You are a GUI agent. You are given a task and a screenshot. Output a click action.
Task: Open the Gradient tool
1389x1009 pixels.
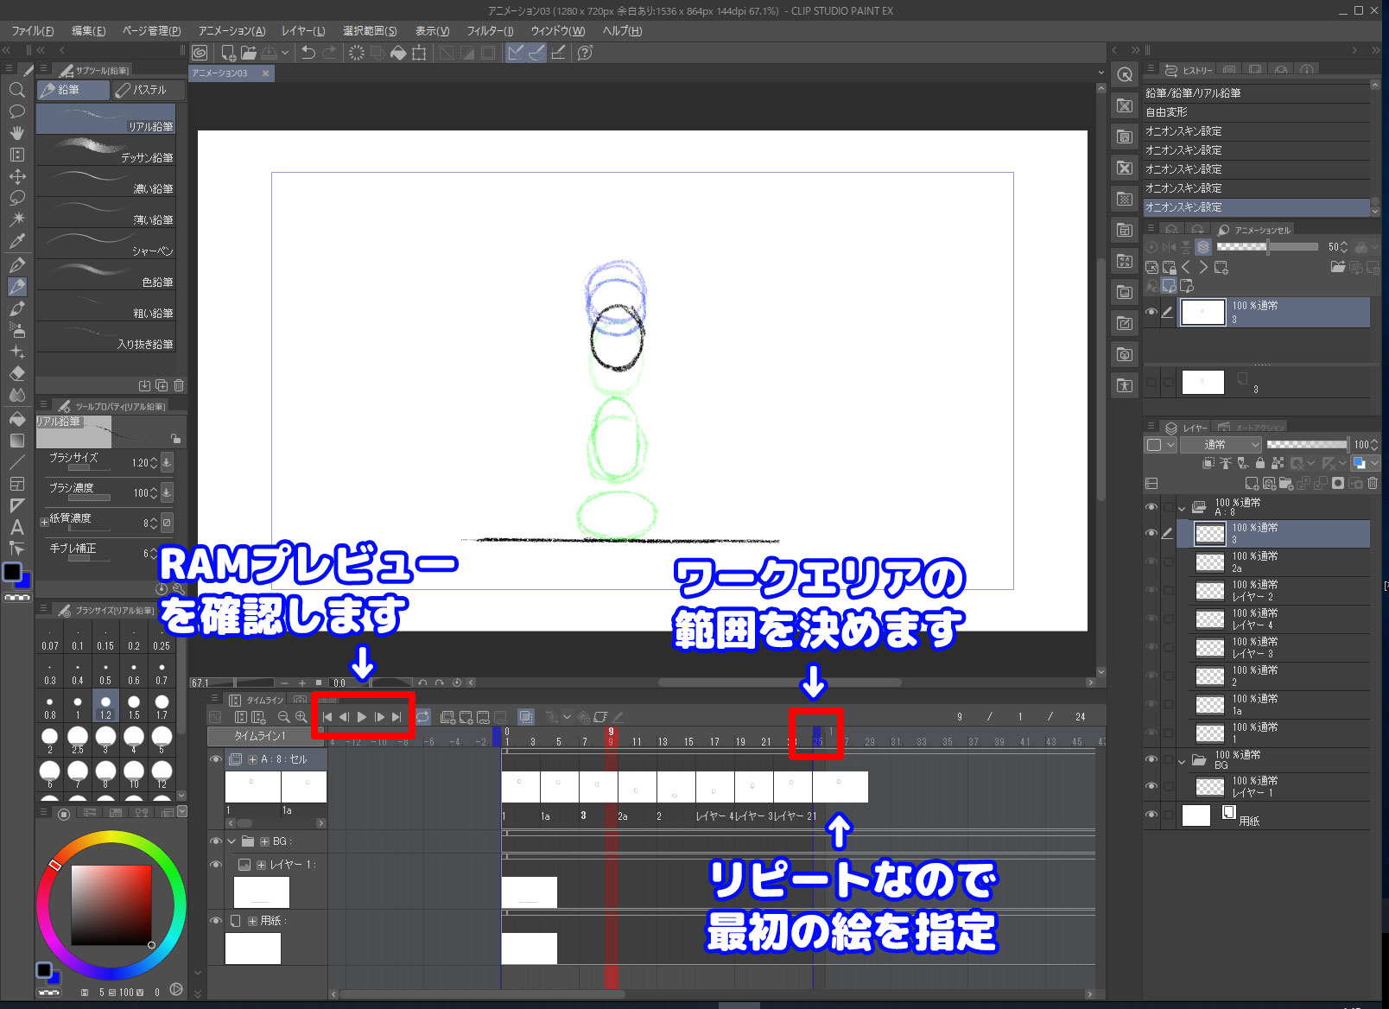pos(17,440)
